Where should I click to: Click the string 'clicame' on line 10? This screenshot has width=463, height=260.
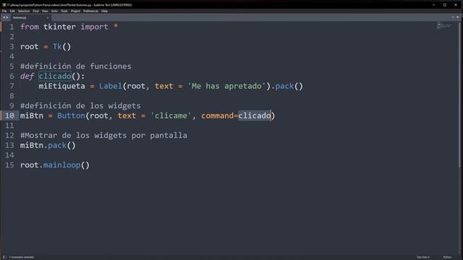(171, 116)
